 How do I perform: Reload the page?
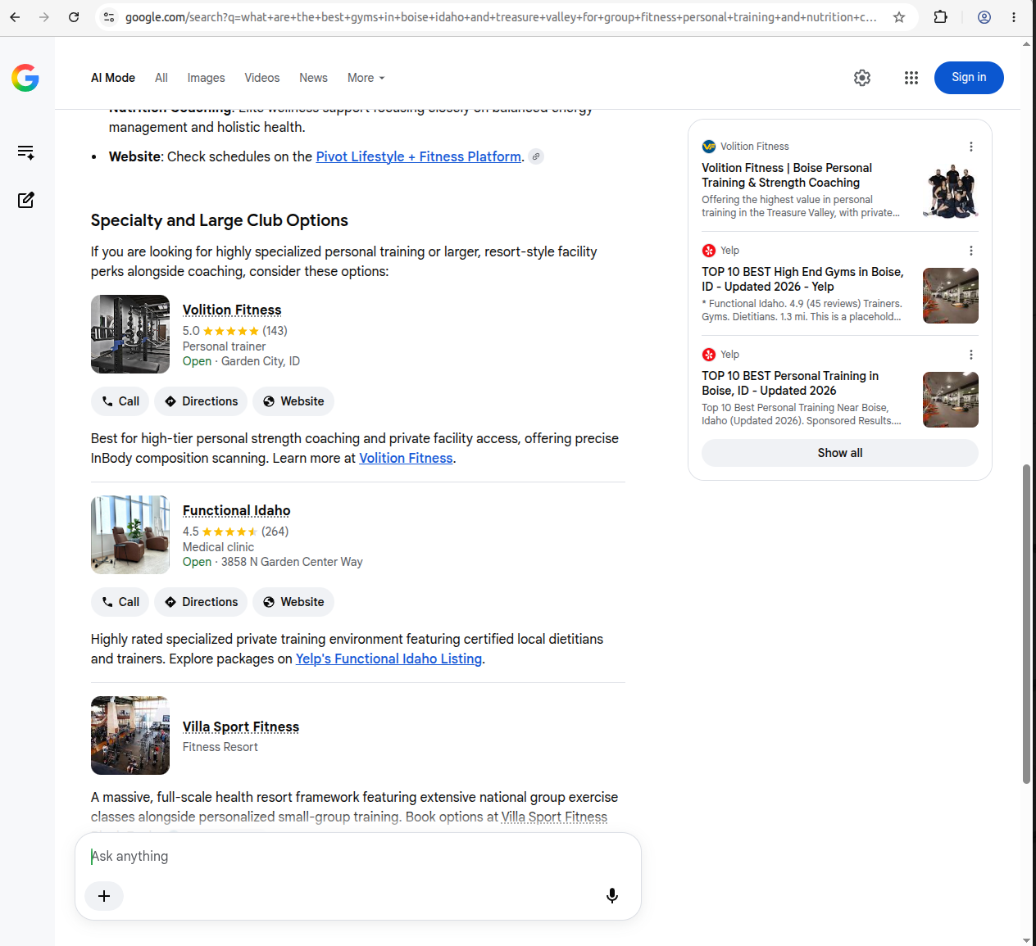(x=74, y=16)
